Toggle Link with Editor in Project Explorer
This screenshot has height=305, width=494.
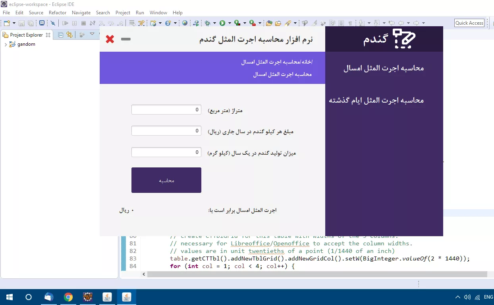click(69, 35)
